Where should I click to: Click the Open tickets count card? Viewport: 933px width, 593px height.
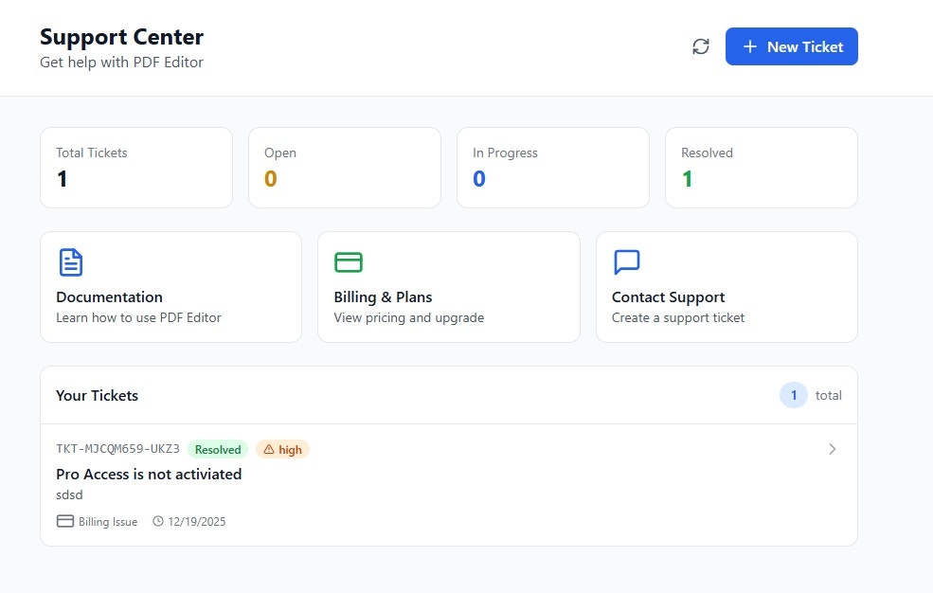tap(345, 168)
